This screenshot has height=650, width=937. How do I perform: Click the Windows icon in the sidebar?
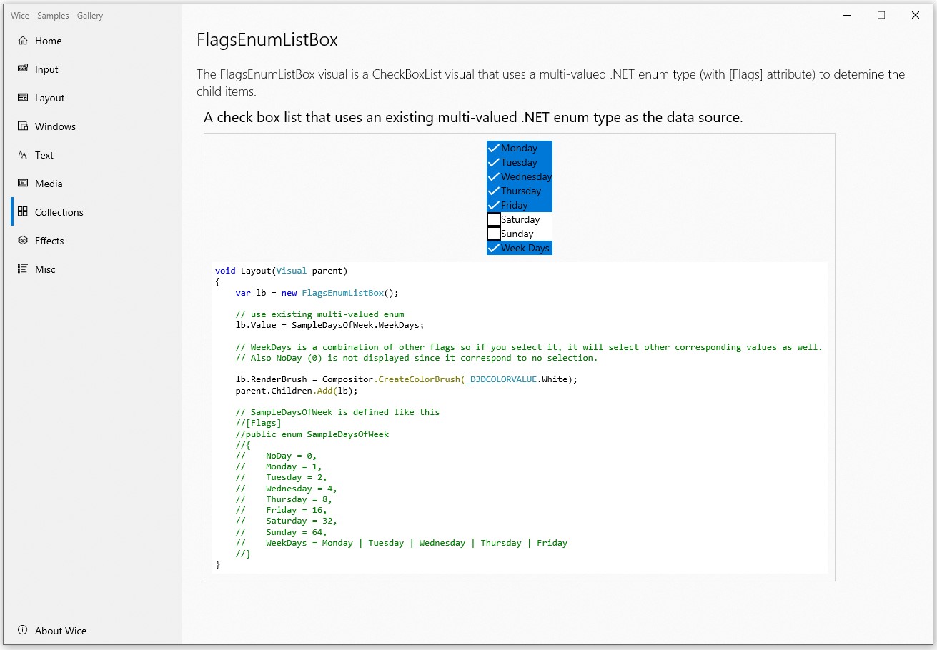23,126
